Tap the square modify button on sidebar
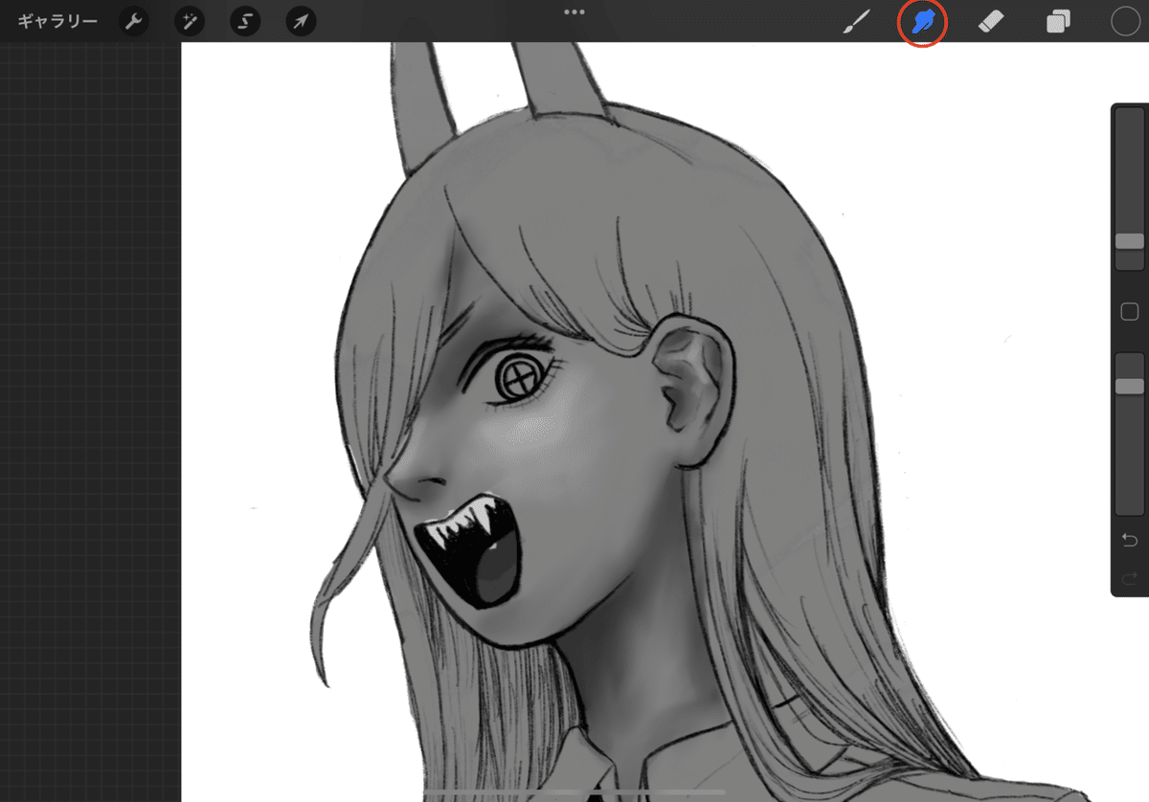This screenshot has width=1149, height=802. (x=1129, y=311)
